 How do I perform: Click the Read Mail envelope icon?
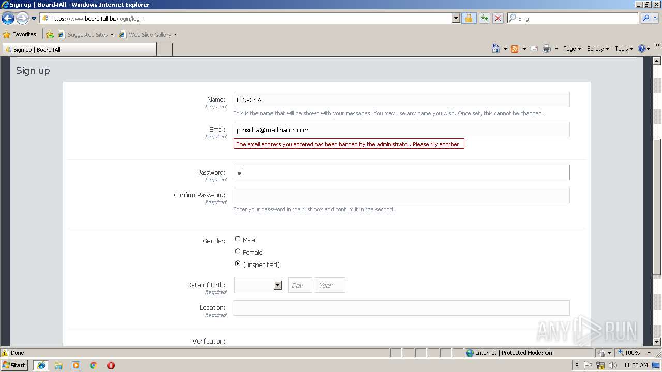534,49
